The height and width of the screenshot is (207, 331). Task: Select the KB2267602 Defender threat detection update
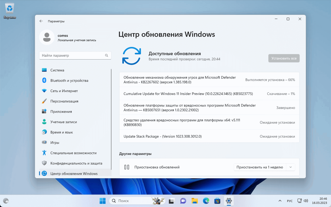point(209,80)
